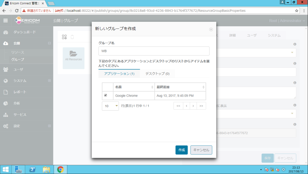Expand the 設定 submenu
This screenshot has height=174, width=308.
50,126
